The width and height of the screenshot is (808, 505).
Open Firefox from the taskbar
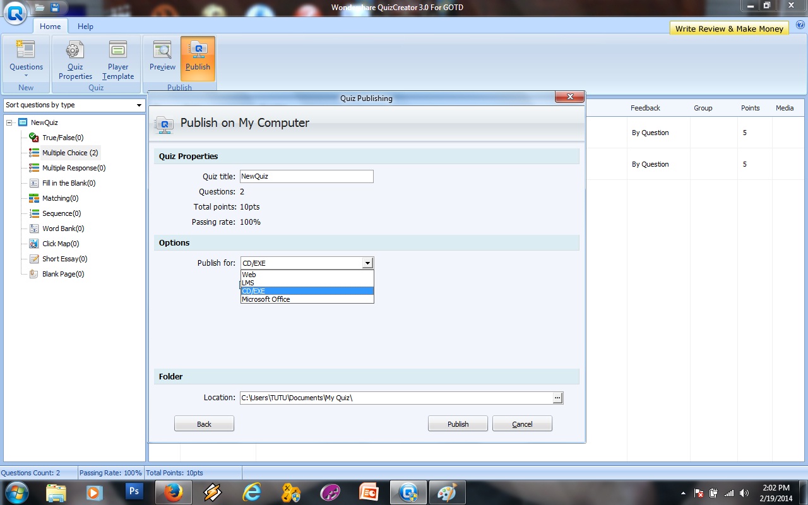[x=173, y=492]
